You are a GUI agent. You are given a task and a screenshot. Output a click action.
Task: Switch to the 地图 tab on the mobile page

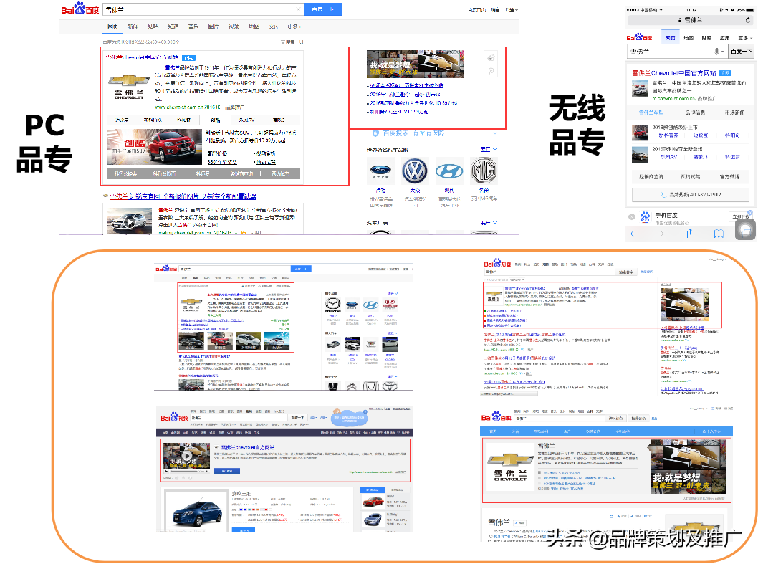coord(689,38)
